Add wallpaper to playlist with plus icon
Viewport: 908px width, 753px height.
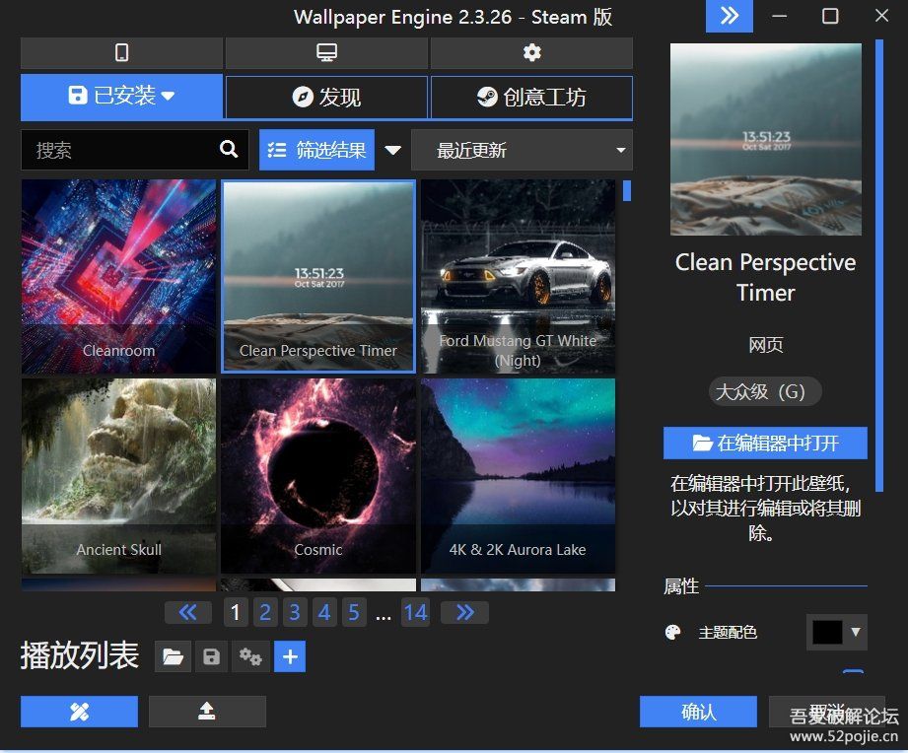coord(290,657)
